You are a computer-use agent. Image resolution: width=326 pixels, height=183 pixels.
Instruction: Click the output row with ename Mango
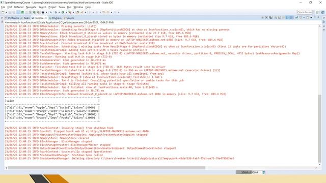(52, 114)
